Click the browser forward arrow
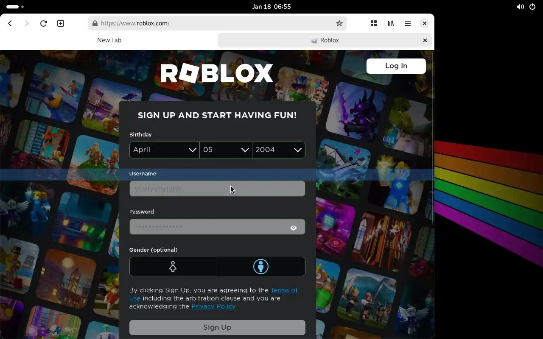543x339 pixels. point(27,23)
